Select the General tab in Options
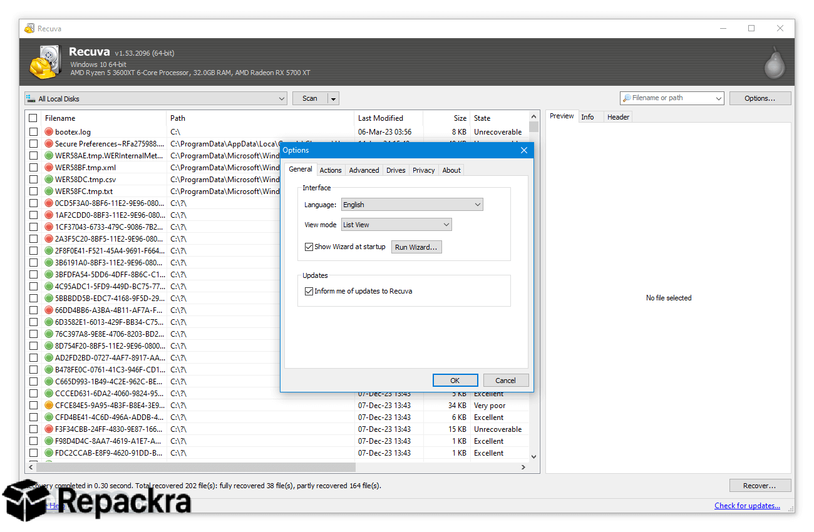This screenshot has width=814, height=532. tap(301, 169)
